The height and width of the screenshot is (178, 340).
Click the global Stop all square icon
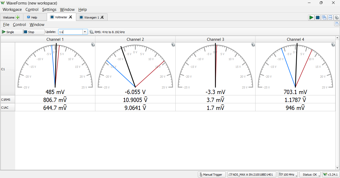point(317,17)
